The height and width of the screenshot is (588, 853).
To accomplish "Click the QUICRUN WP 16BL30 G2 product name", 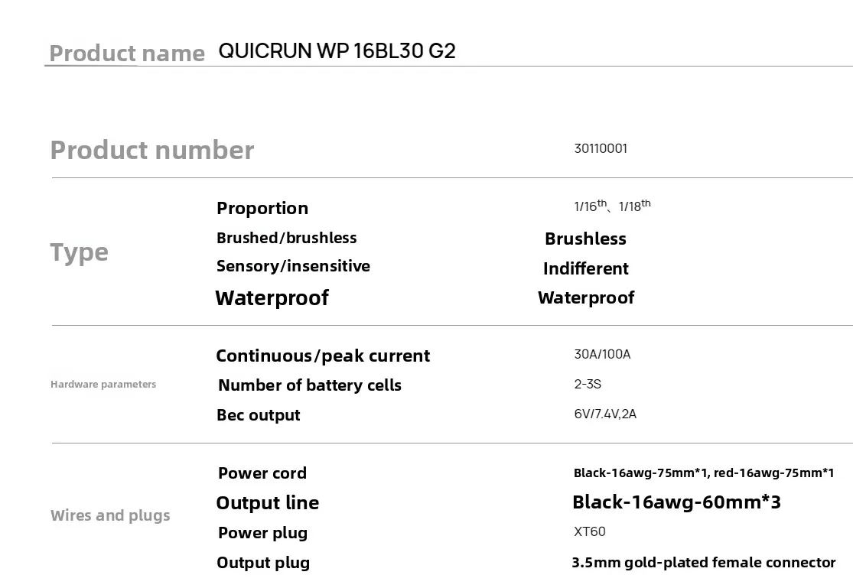I will (337, 51).
